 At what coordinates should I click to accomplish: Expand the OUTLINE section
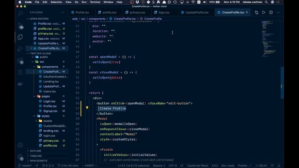click(36, 151)
